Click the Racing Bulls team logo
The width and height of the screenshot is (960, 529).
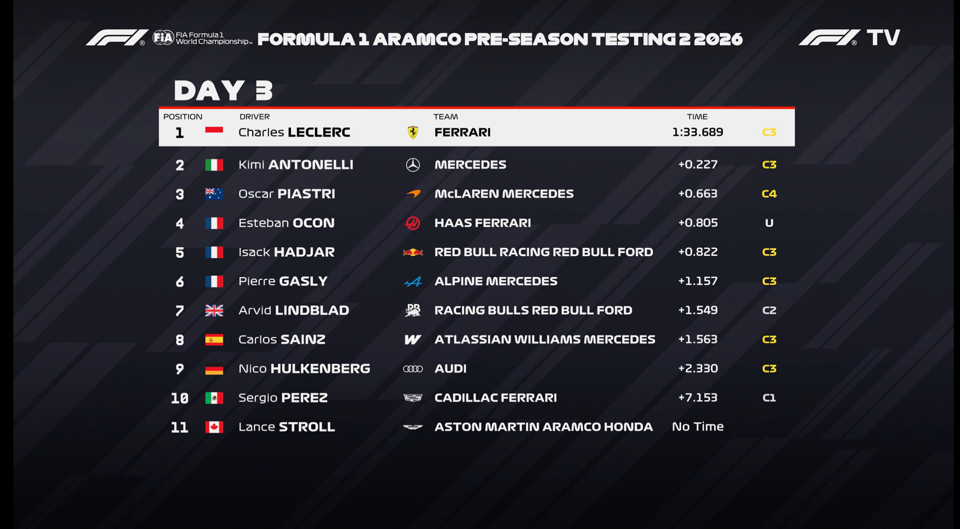coord(413,311)
